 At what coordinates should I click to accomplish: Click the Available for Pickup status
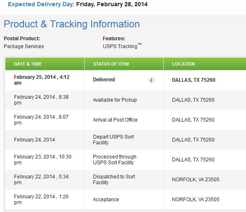[115, 100]
